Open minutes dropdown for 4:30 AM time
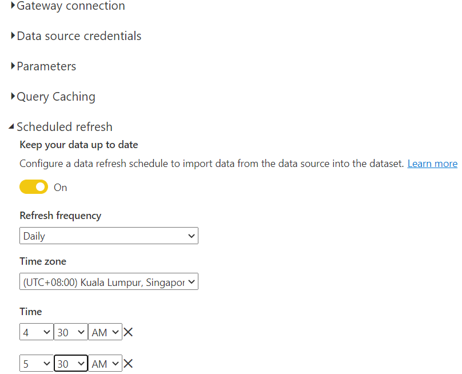462x374 pixels. click(x=71, y=332)
